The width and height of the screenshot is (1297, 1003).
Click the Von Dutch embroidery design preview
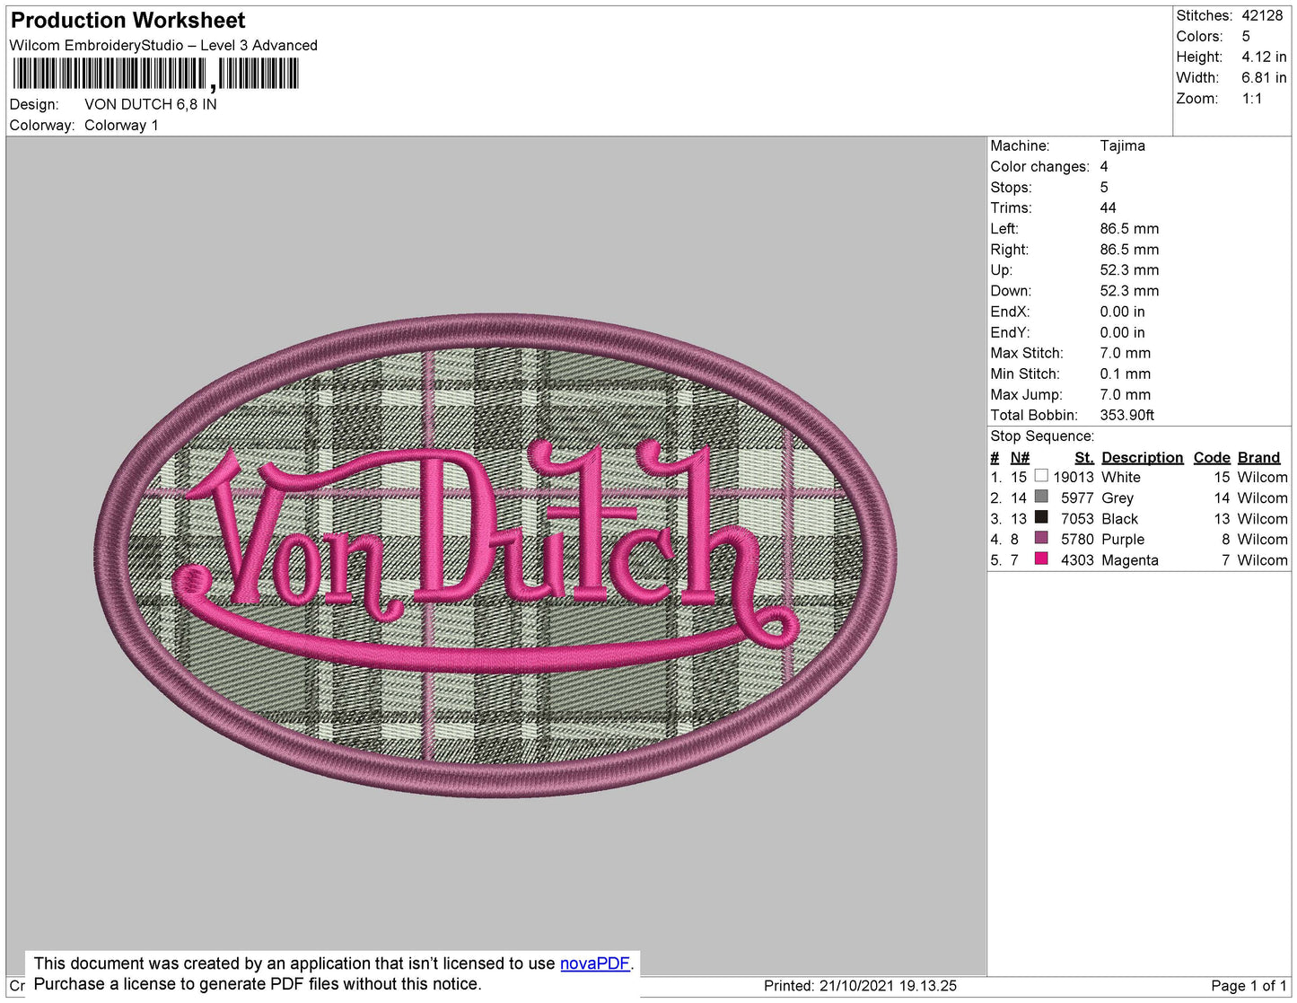click(x=496, y=555)
